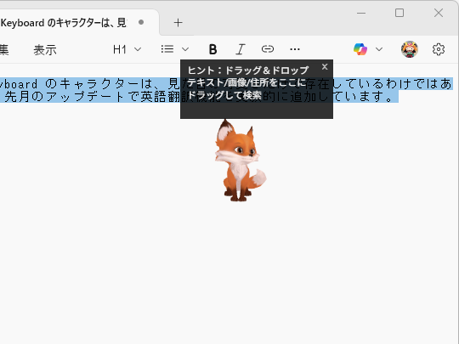Viewport: 459px width, 344px height.
Task: Close the ヒント tooltip with X
Action: [x=325, y=67]
